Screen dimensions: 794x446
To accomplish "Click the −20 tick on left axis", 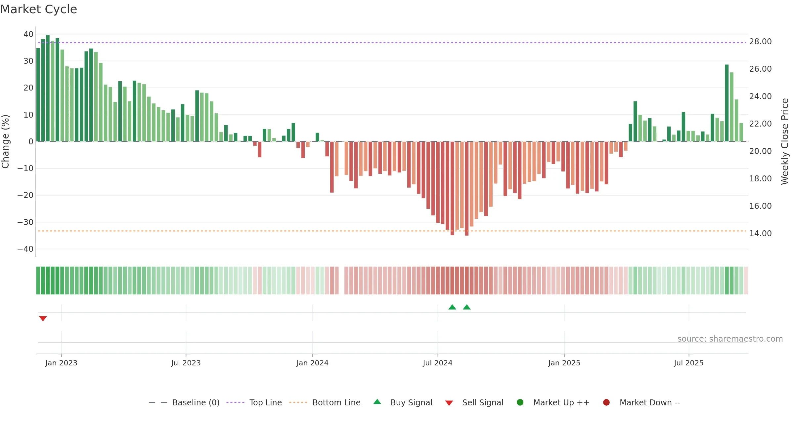I will 25,195.
